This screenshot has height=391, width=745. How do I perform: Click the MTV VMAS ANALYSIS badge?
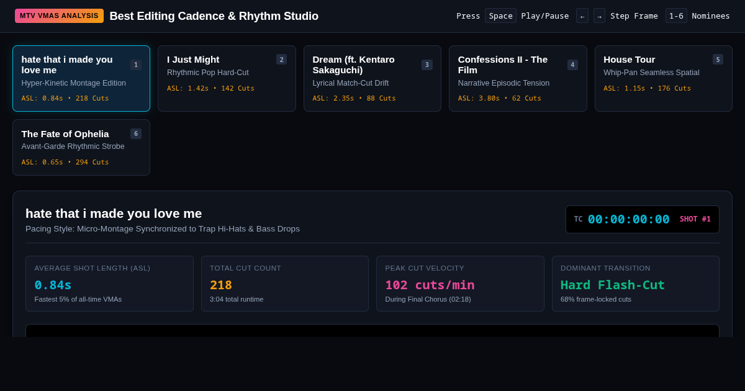pos(59,16)
